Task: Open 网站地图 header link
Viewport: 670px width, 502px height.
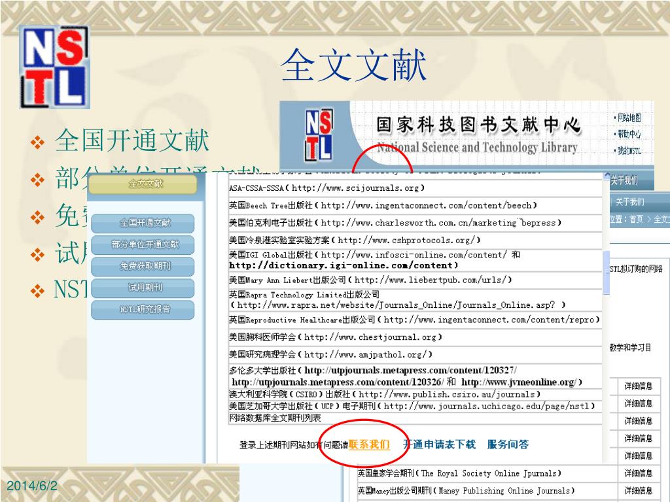Action: tap(629, 118)
